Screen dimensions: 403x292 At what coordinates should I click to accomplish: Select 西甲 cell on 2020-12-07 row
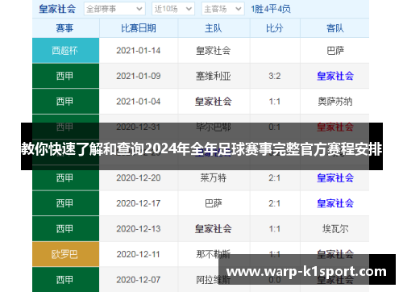pyautogui.click(x=66, y=280)
